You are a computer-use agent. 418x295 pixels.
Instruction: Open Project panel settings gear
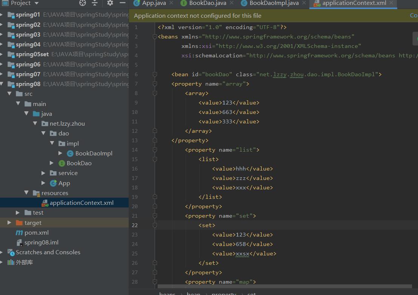pyautogui.click(x=110, y=3)
